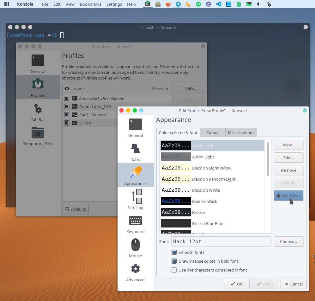The width and height of the screenshot is (315, 301).
Task: Select the Breeze color scheme
Action: (212, 212)
